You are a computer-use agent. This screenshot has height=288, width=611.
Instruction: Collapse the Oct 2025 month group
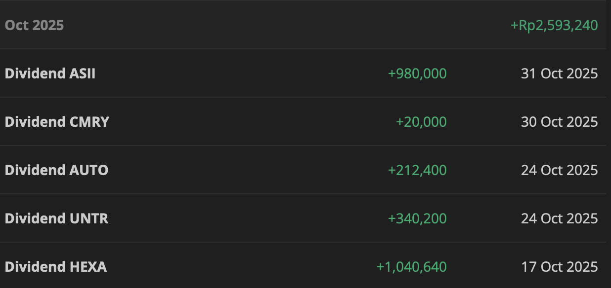[34, 25]
